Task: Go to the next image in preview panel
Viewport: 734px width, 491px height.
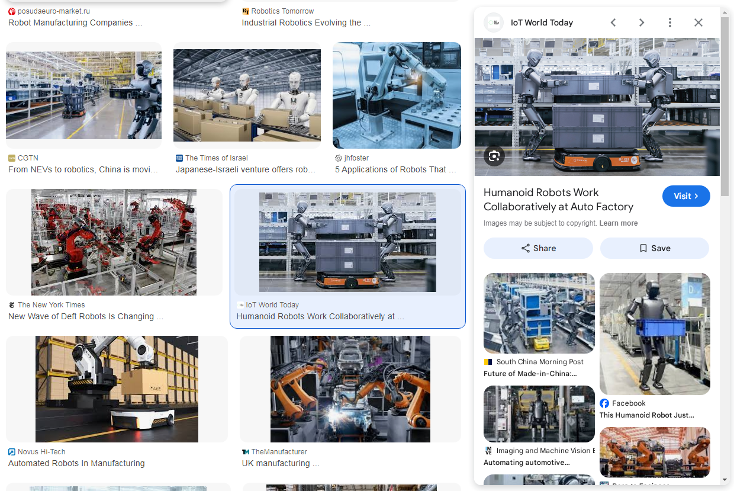Action: pyautogui.click(x=642, y=23)
